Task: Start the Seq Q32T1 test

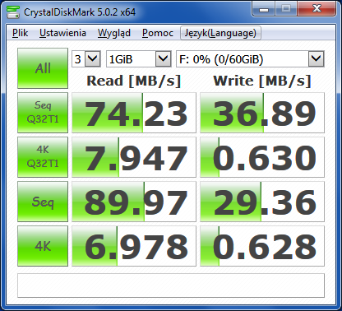Action: 43,113
